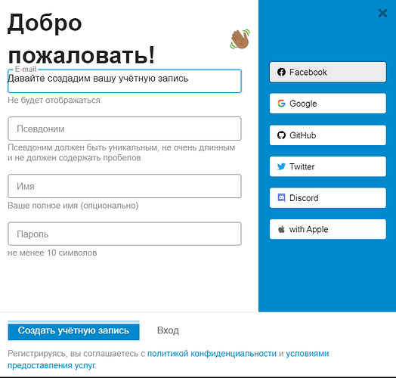396x378 pixels.
Task: Choose the 'with Apple' sign-up button
Action: tap(327, 229)
